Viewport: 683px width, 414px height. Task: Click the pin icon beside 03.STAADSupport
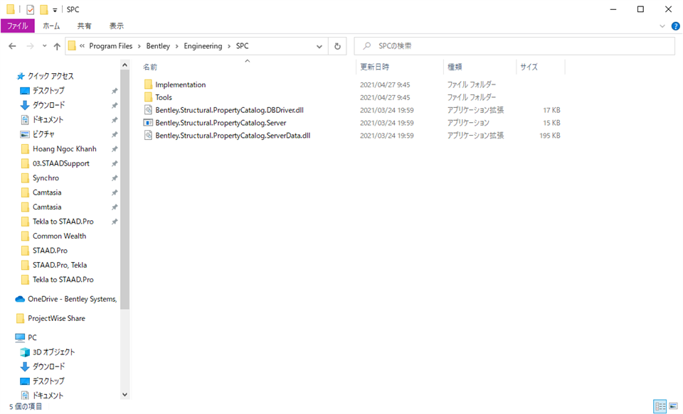click(x=114, y=163)
